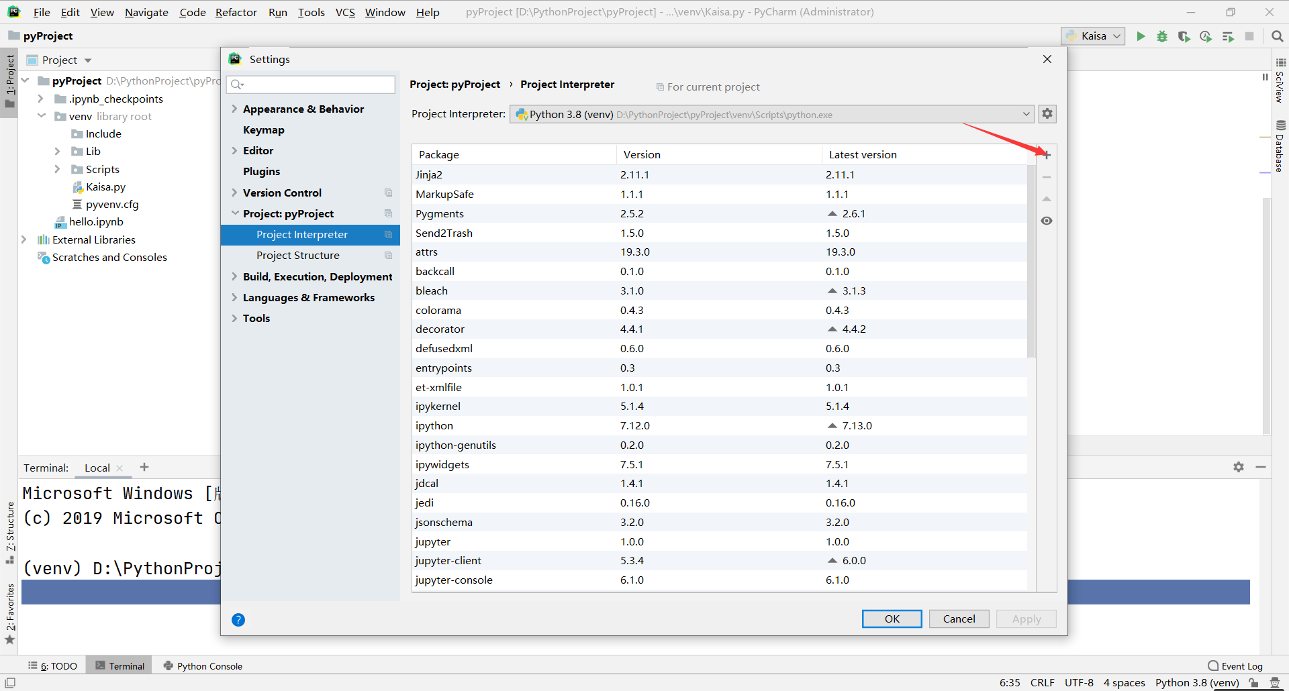Image resolution: width=1289 pixels, height=691 pixels.
Task: Close the Local terminal tab
Action: (120, 468)
